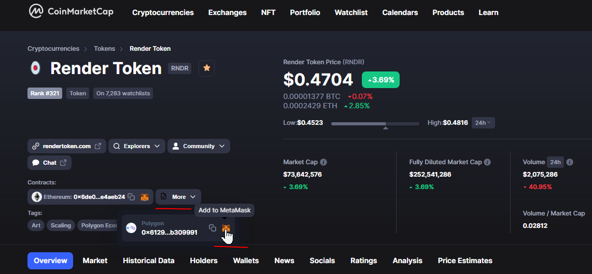Switch to Price Estimates tab
The image size is (592, 274).
[x=465, y=261]
